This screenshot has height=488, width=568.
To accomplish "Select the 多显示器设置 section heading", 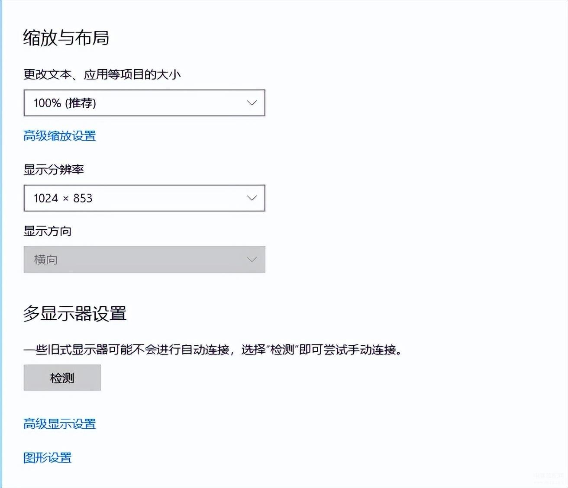I will click(x=75, y=314).
